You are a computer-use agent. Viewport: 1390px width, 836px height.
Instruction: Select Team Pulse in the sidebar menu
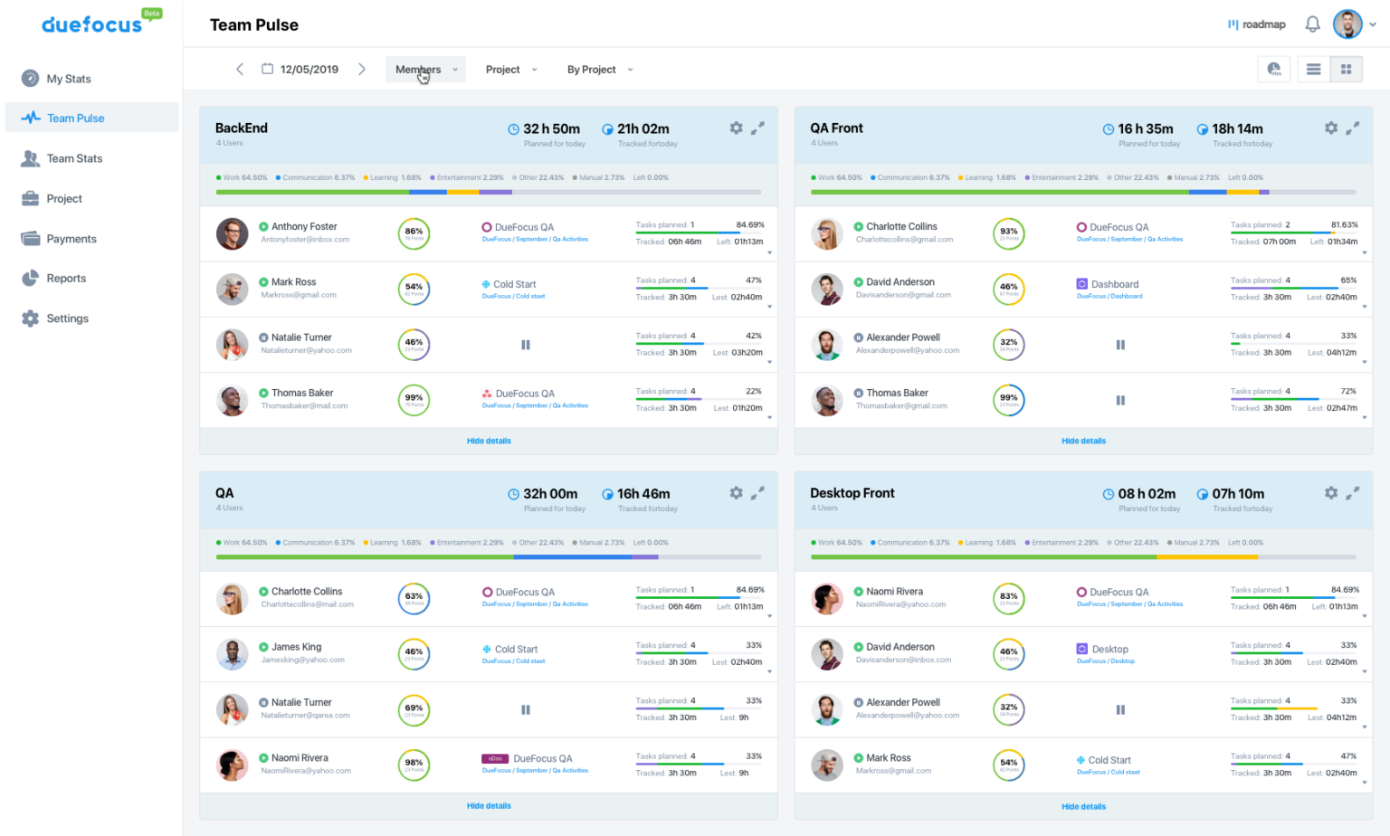click(x=76, y=118)
